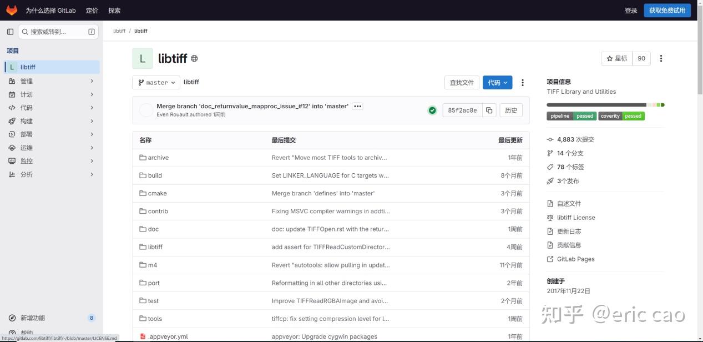Image resolution: width=703 pixels, height=342 pixels.
Task: Click commit title Merge branch doc_returnvalue_mapproc
Action: pyautogui.click(x=252, y=106)
